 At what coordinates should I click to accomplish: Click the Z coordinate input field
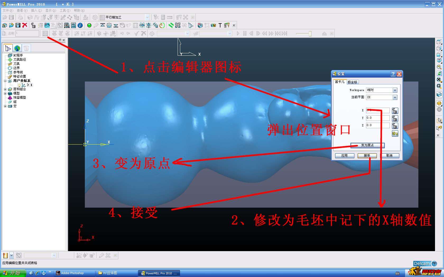[x=378, y=125]
